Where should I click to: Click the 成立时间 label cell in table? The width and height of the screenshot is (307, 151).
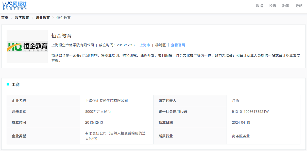pos(43,122)
